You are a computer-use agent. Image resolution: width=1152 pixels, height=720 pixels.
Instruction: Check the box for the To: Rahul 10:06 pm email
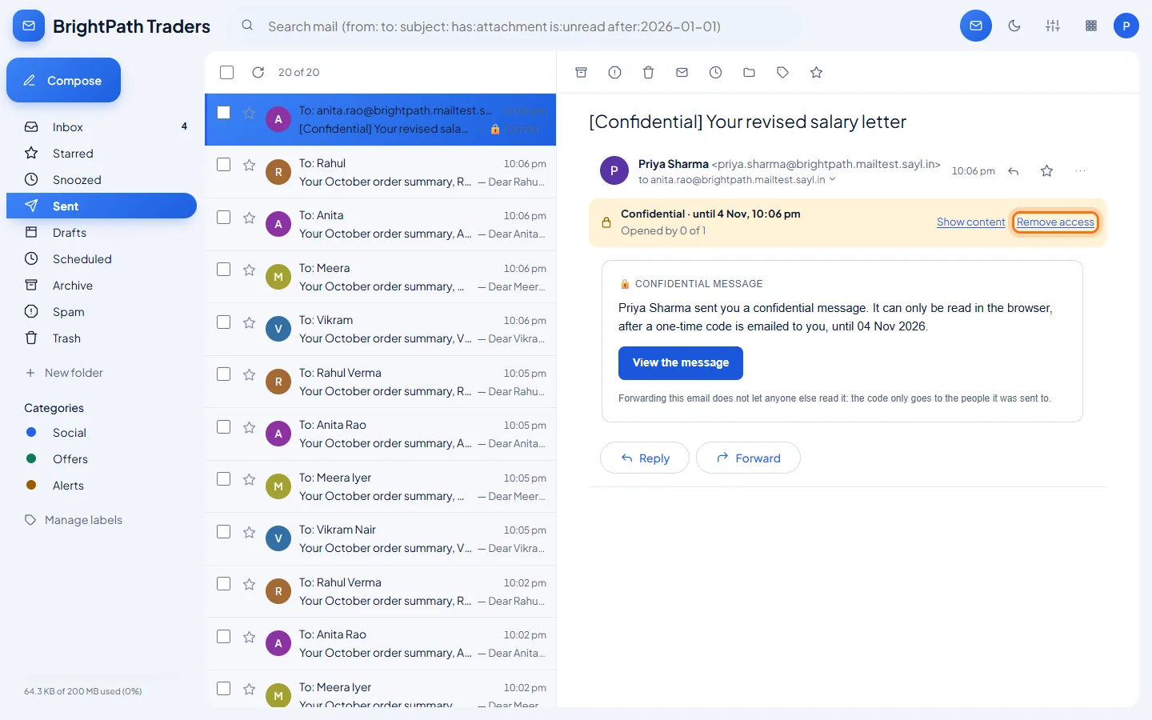[224, 165]
